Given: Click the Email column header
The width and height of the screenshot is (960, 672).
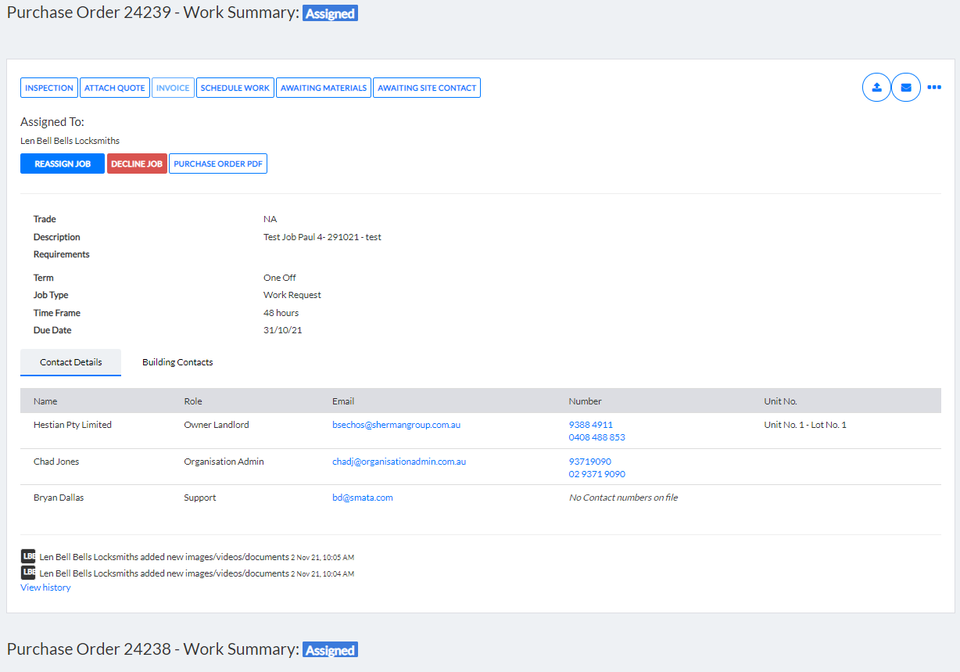Looking at the screenshot, I should [344, 401].
